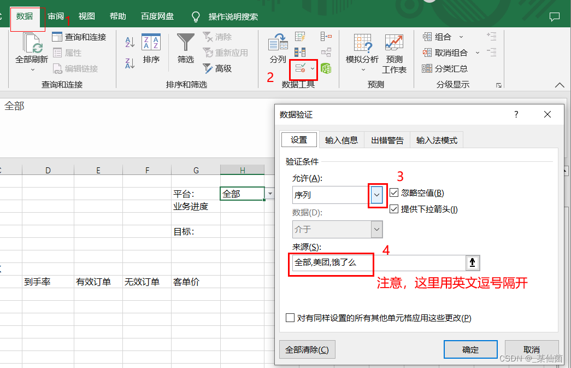Expand the 数据 dropdown showing 介于
The image size is (571, 368).
coord(377,230)
